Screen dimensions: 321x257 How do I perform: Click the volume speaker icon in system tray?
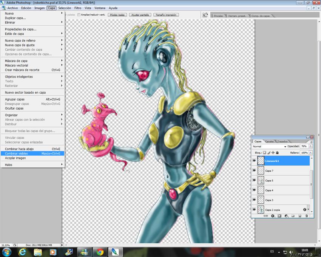coord(291,252)
